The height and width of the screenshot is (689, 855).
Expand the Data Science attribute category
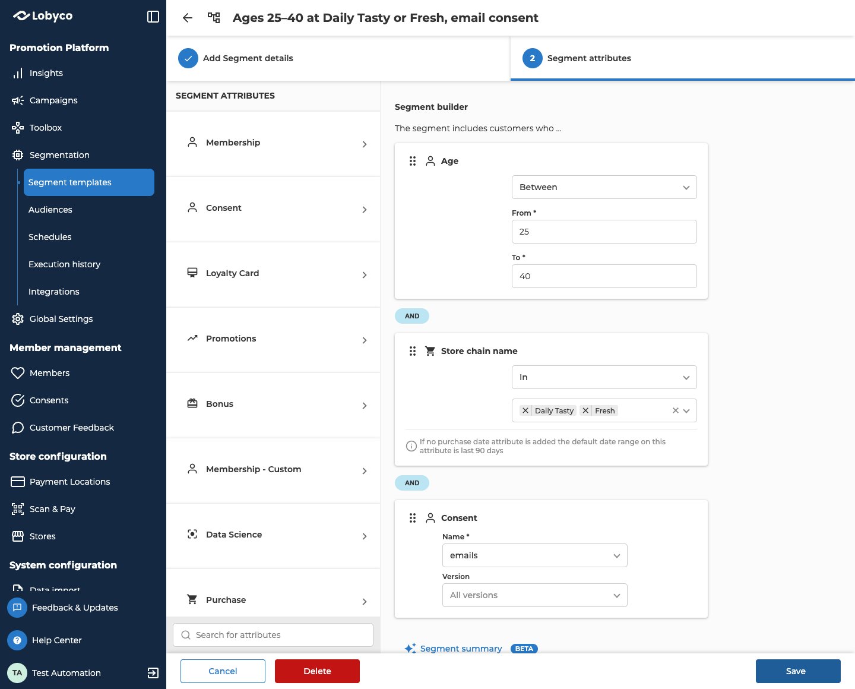(273, 536)
